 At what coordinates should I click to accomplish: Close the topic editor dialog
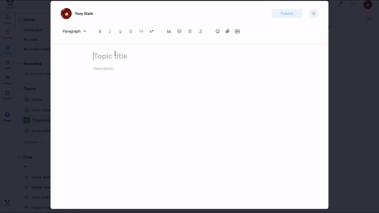314,14
